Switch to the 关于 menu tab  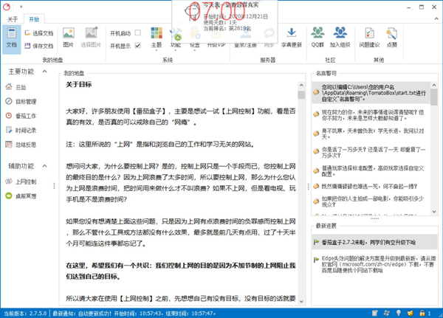(12, 19)
